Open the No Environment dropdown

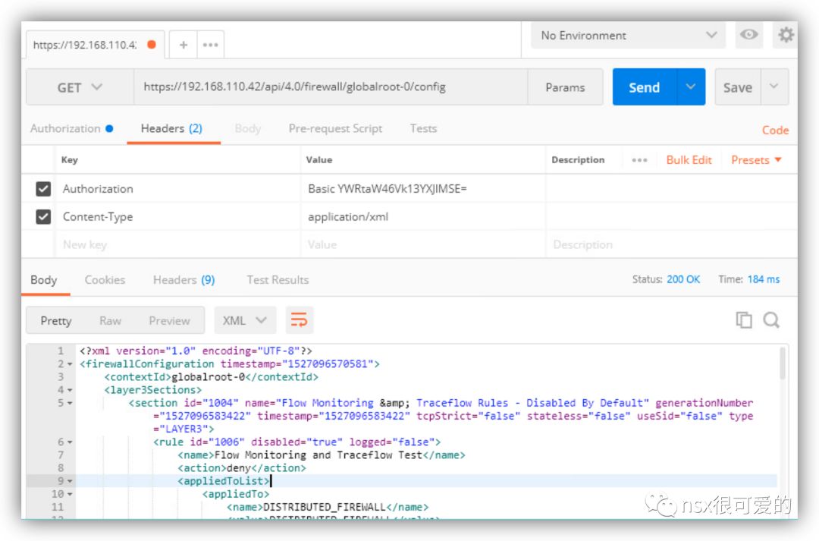click(x=628, y=35)
